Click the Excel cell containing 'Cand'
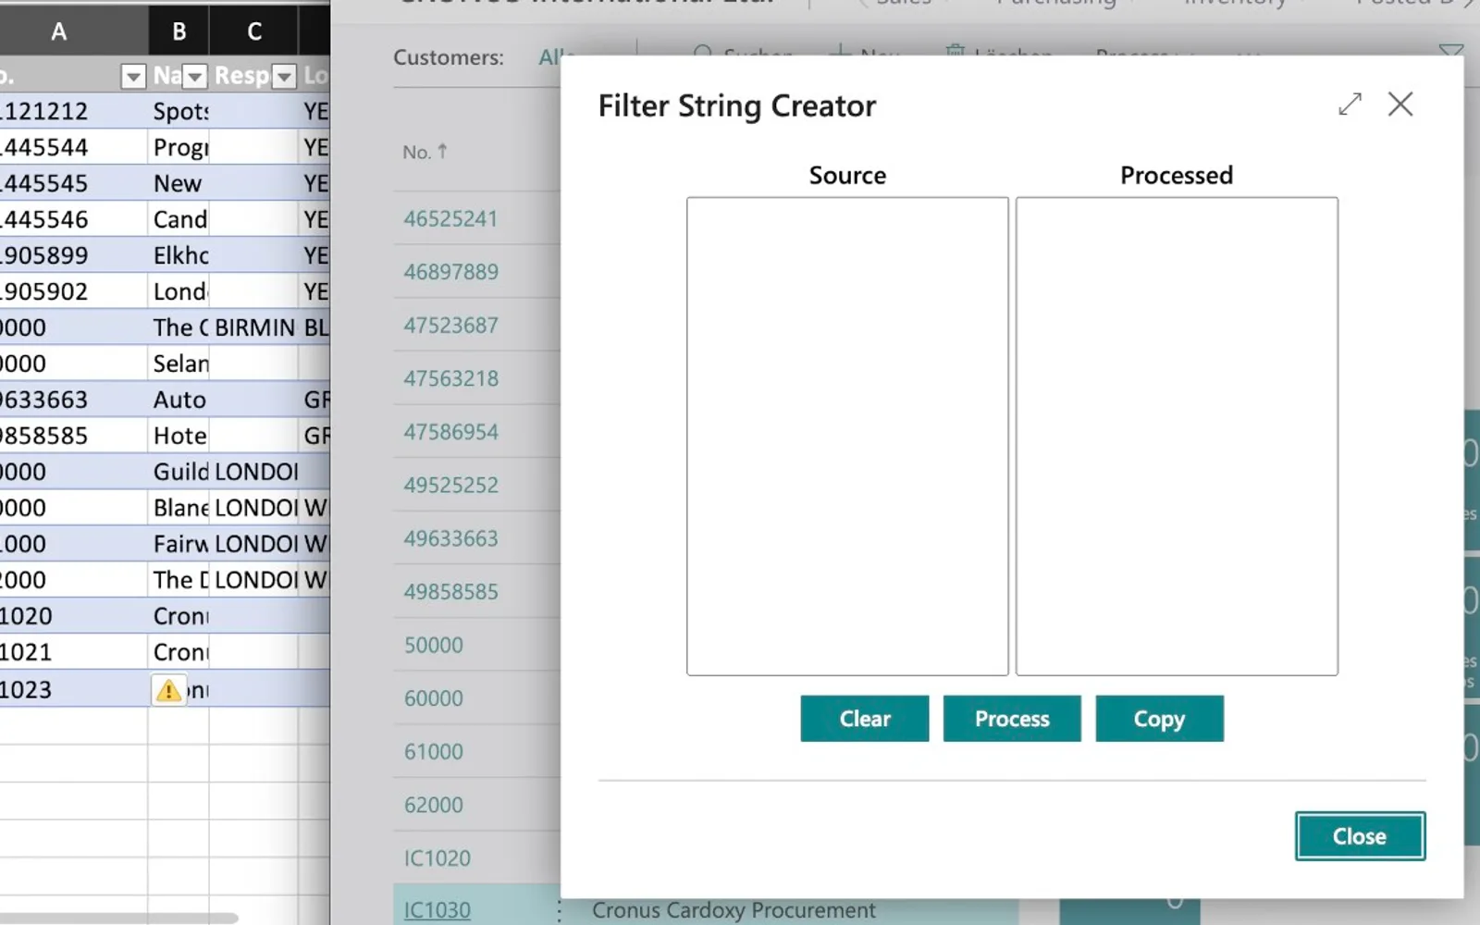Viewport: 1480px width, 925px height. (179, 219)
